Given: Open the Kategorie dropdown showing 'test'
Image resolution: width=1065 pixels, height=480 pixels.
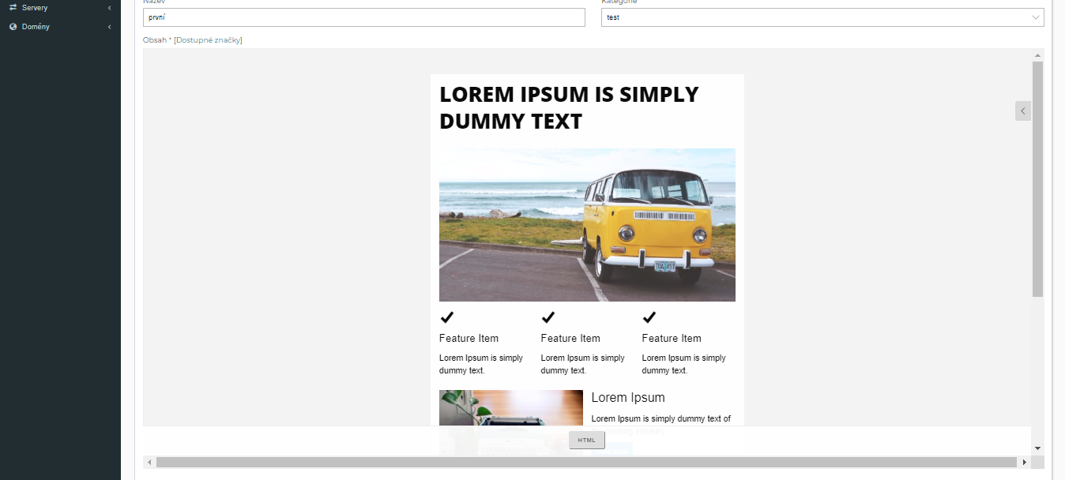Looking at the screenshot, I should click(x=822, y=17).
